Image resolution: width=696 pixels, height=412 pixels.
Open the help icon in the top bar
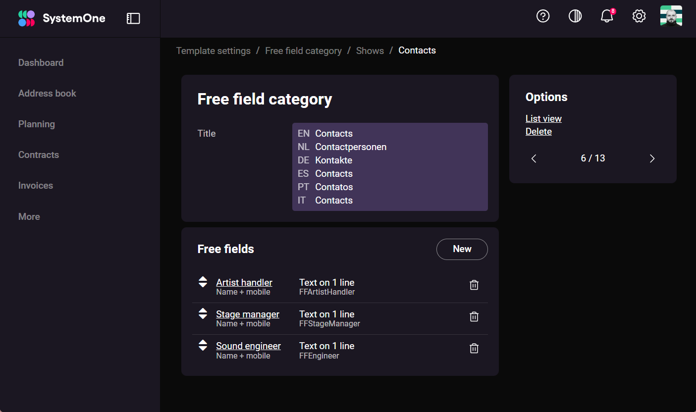[x=543, y=16]
